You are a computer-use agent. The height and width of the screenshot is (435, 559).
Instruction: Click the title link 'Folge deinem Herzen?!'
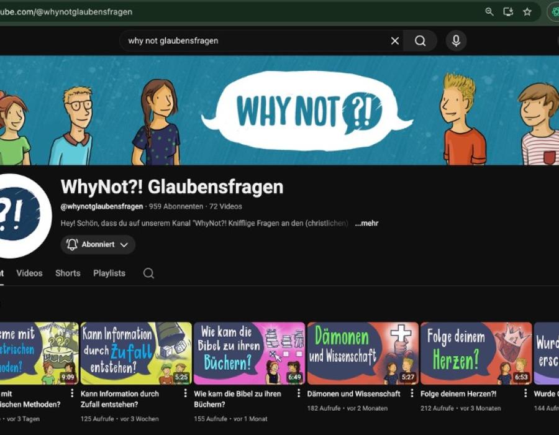click(x=458, y=394)
